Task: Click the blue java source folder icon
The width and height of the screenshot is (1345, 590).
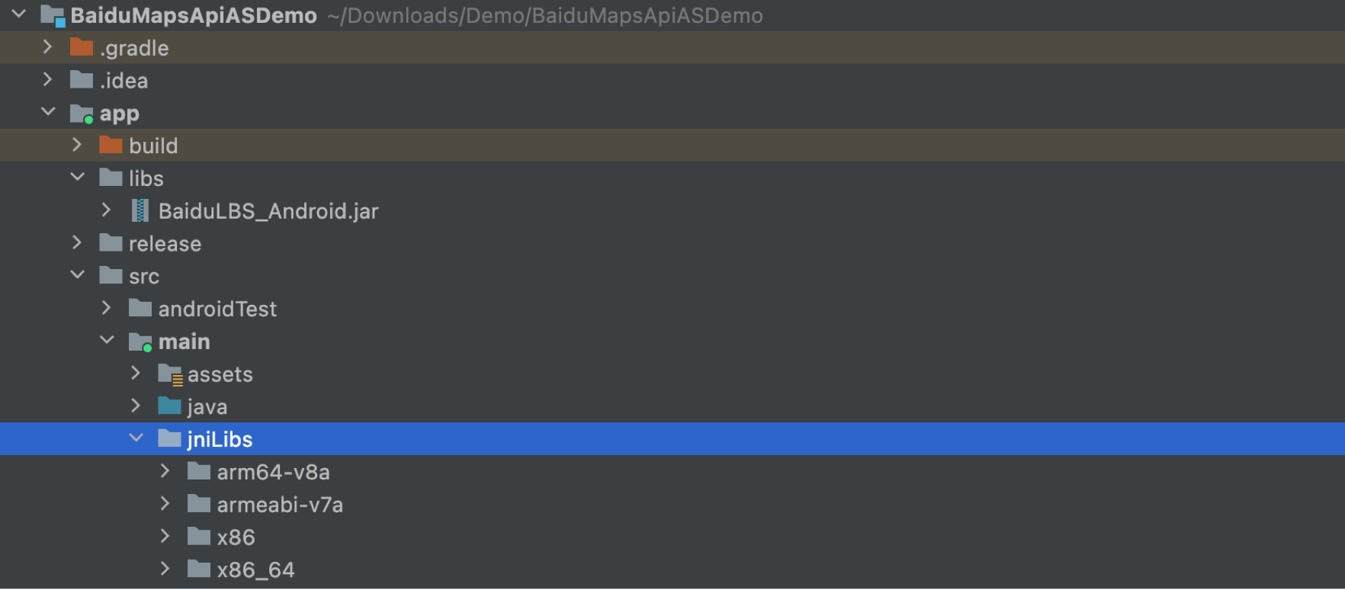Action: (x=169, y=406)
